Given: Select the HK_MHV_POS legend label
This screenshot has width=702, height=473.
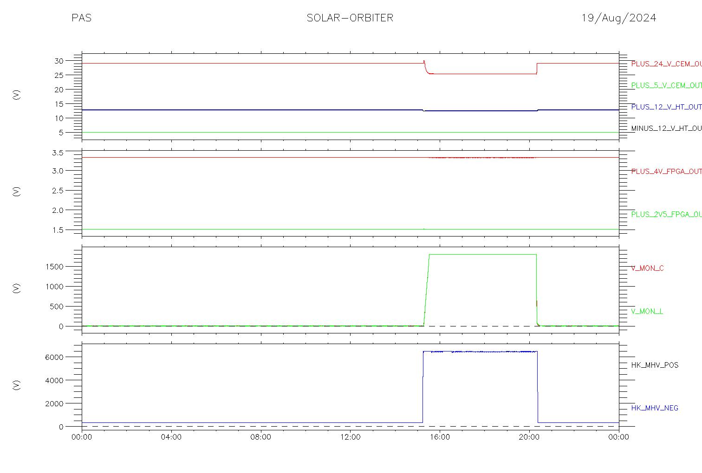Looking at the screenshot, I should [x=655, y=365].
